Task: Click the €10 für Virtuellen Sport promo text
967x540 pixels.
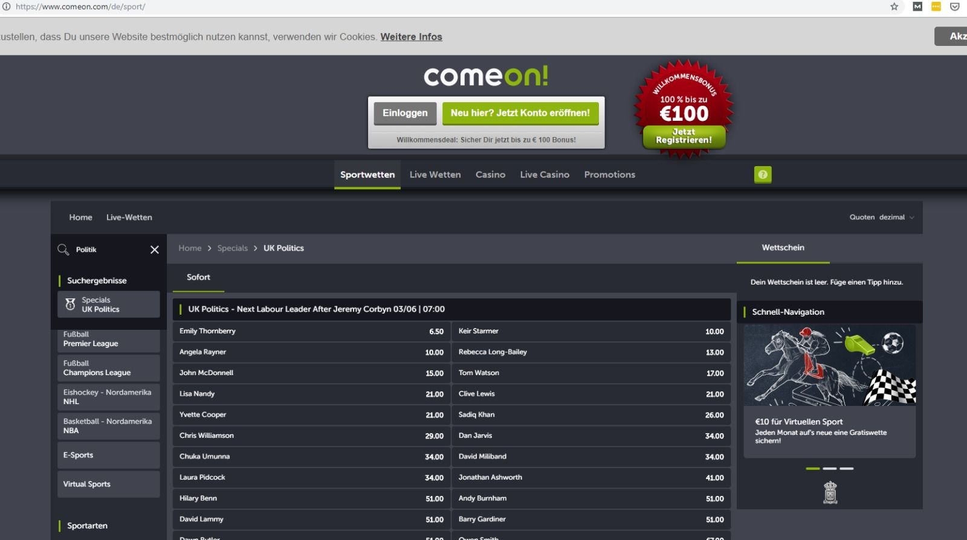Action: point(799,422)
